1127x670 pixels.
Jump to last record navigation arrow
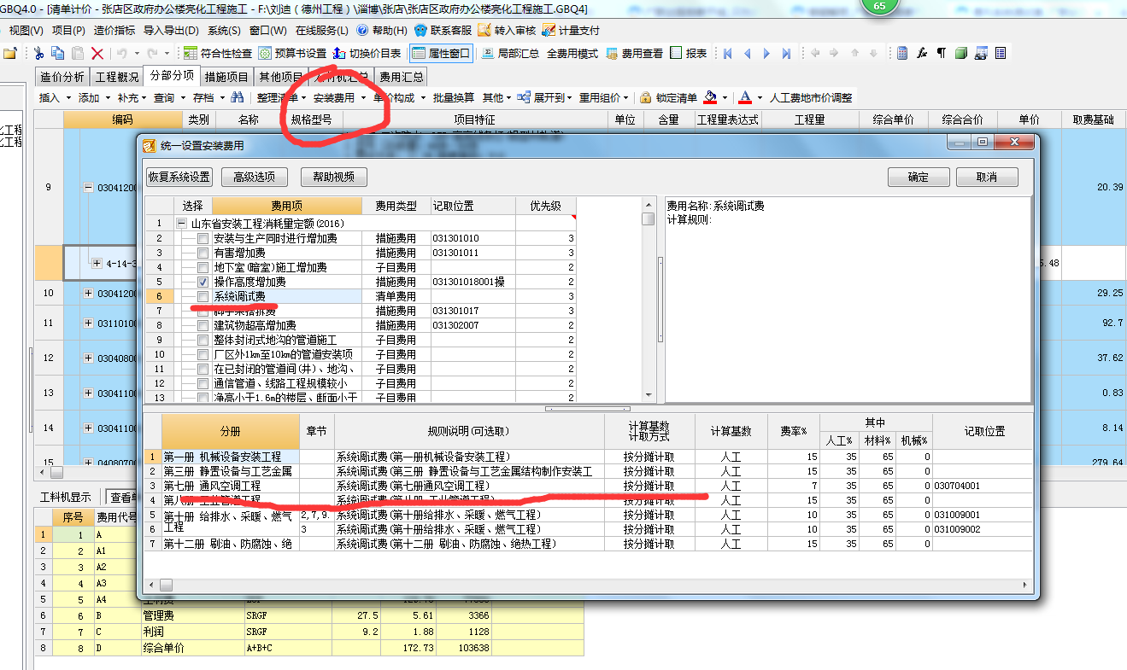point(786,53)
